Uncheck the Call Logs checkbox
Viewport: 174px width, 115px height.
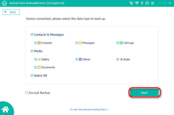click(118, 43)
